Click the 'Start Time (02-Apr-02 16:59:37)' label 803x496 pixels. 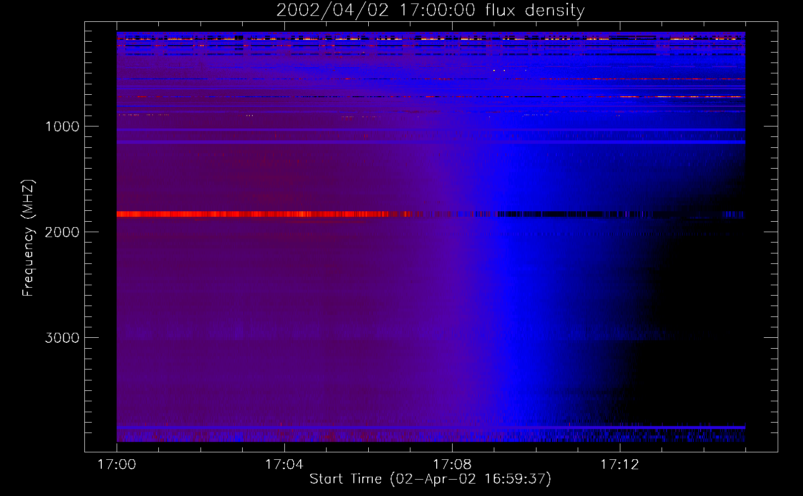tap(430, 479)
